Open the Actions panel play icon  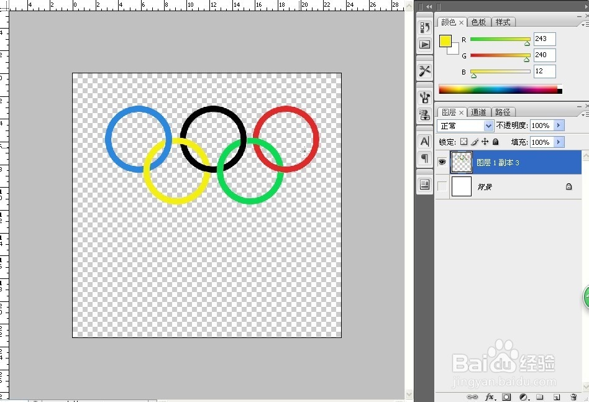[425, 45]
